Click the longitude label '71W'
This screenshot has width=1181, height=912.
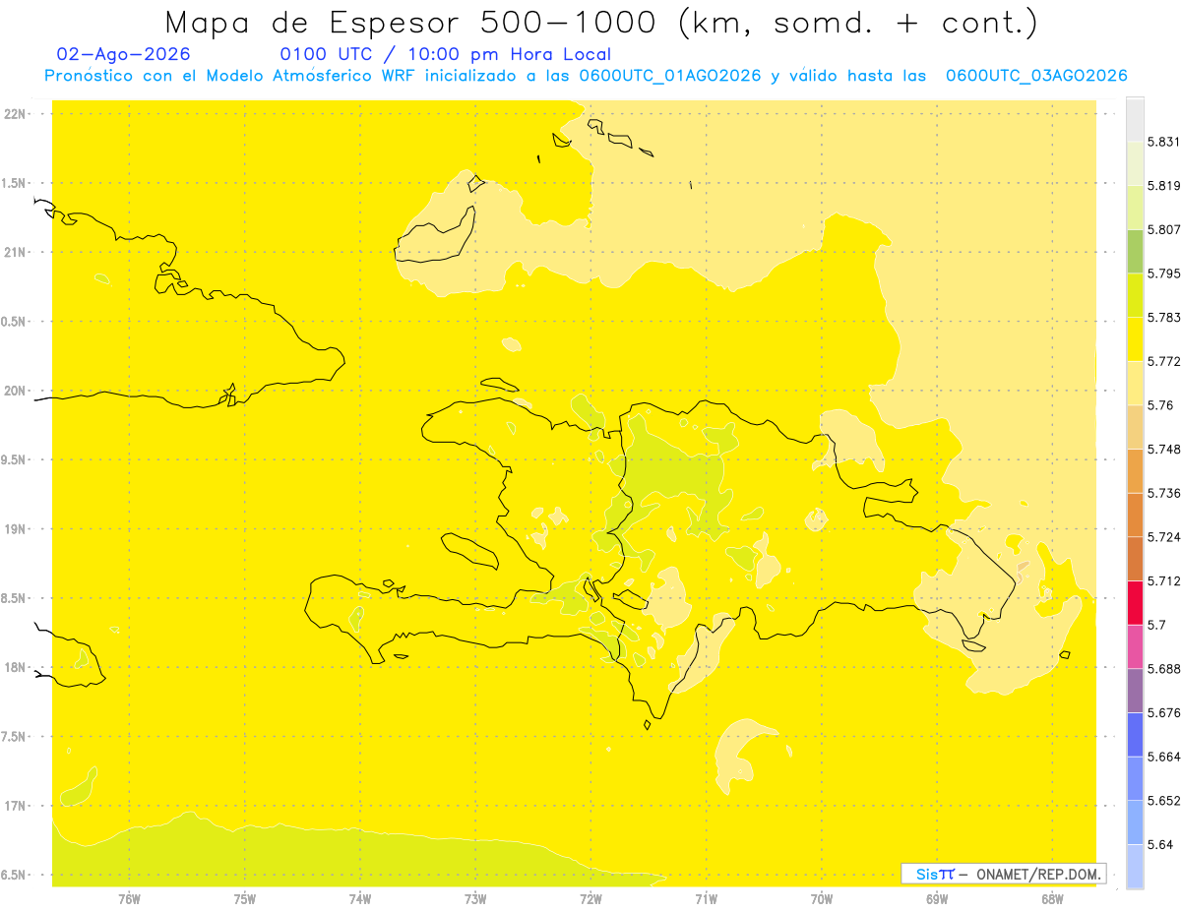706,899
